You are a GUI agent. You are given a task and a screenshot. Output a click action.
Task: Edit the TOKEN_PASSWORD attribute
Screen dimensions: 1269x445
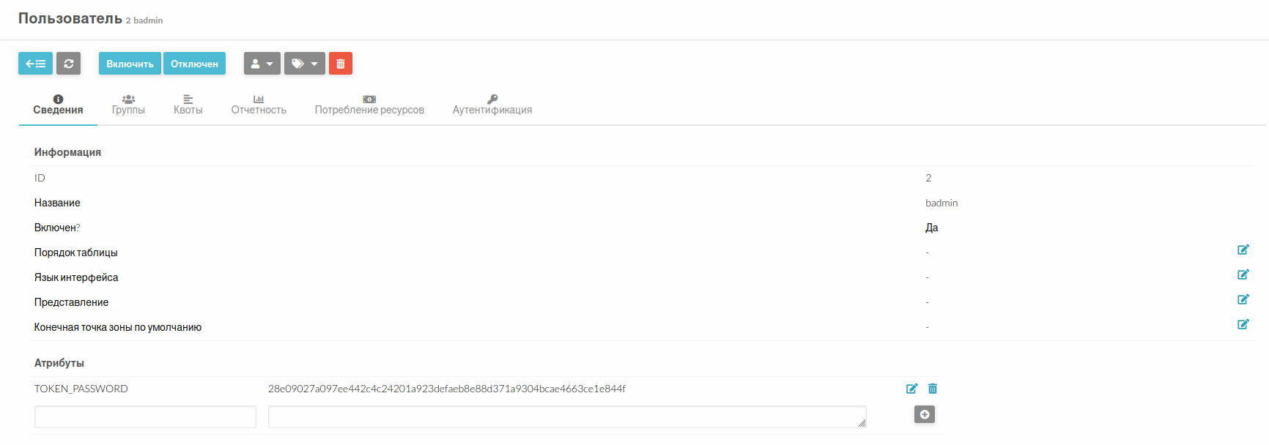point(912,389)
